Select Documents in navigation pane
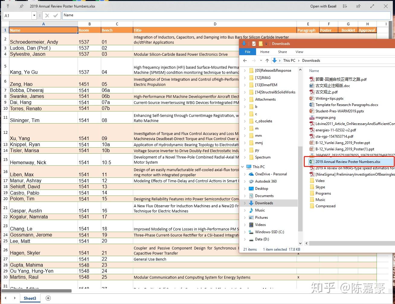The image size is (395, 304). [264, 196]
